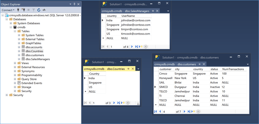The image size is (259, 124).
Task: Add new record in customers grid navigator
Action: pyautogui.click(x=193, y=111)
